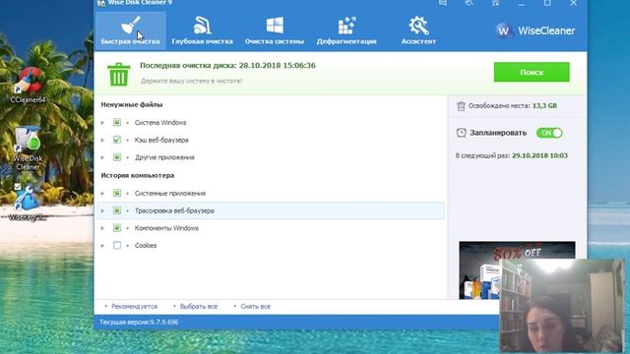Expand the Система Windows row arrow
The image size is (630, 354).
102,122
